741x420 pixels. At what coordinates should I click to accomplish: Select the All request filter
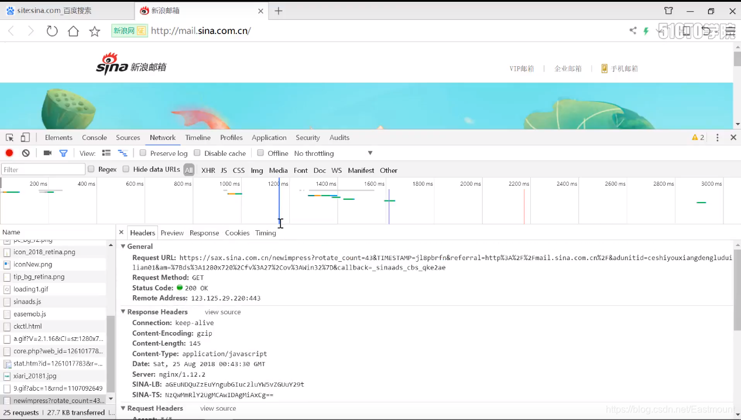[x=188, y=170]
